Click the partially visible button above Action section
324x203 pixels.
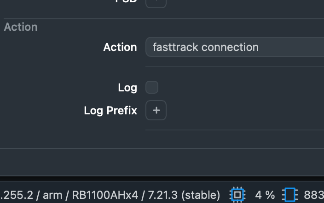(156, 2)
